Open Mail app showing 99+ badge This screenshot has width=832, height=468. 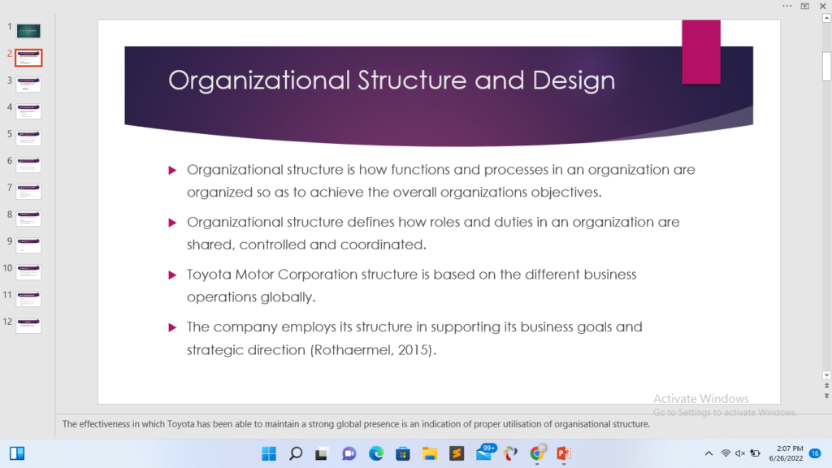click(x=485, y=452)
